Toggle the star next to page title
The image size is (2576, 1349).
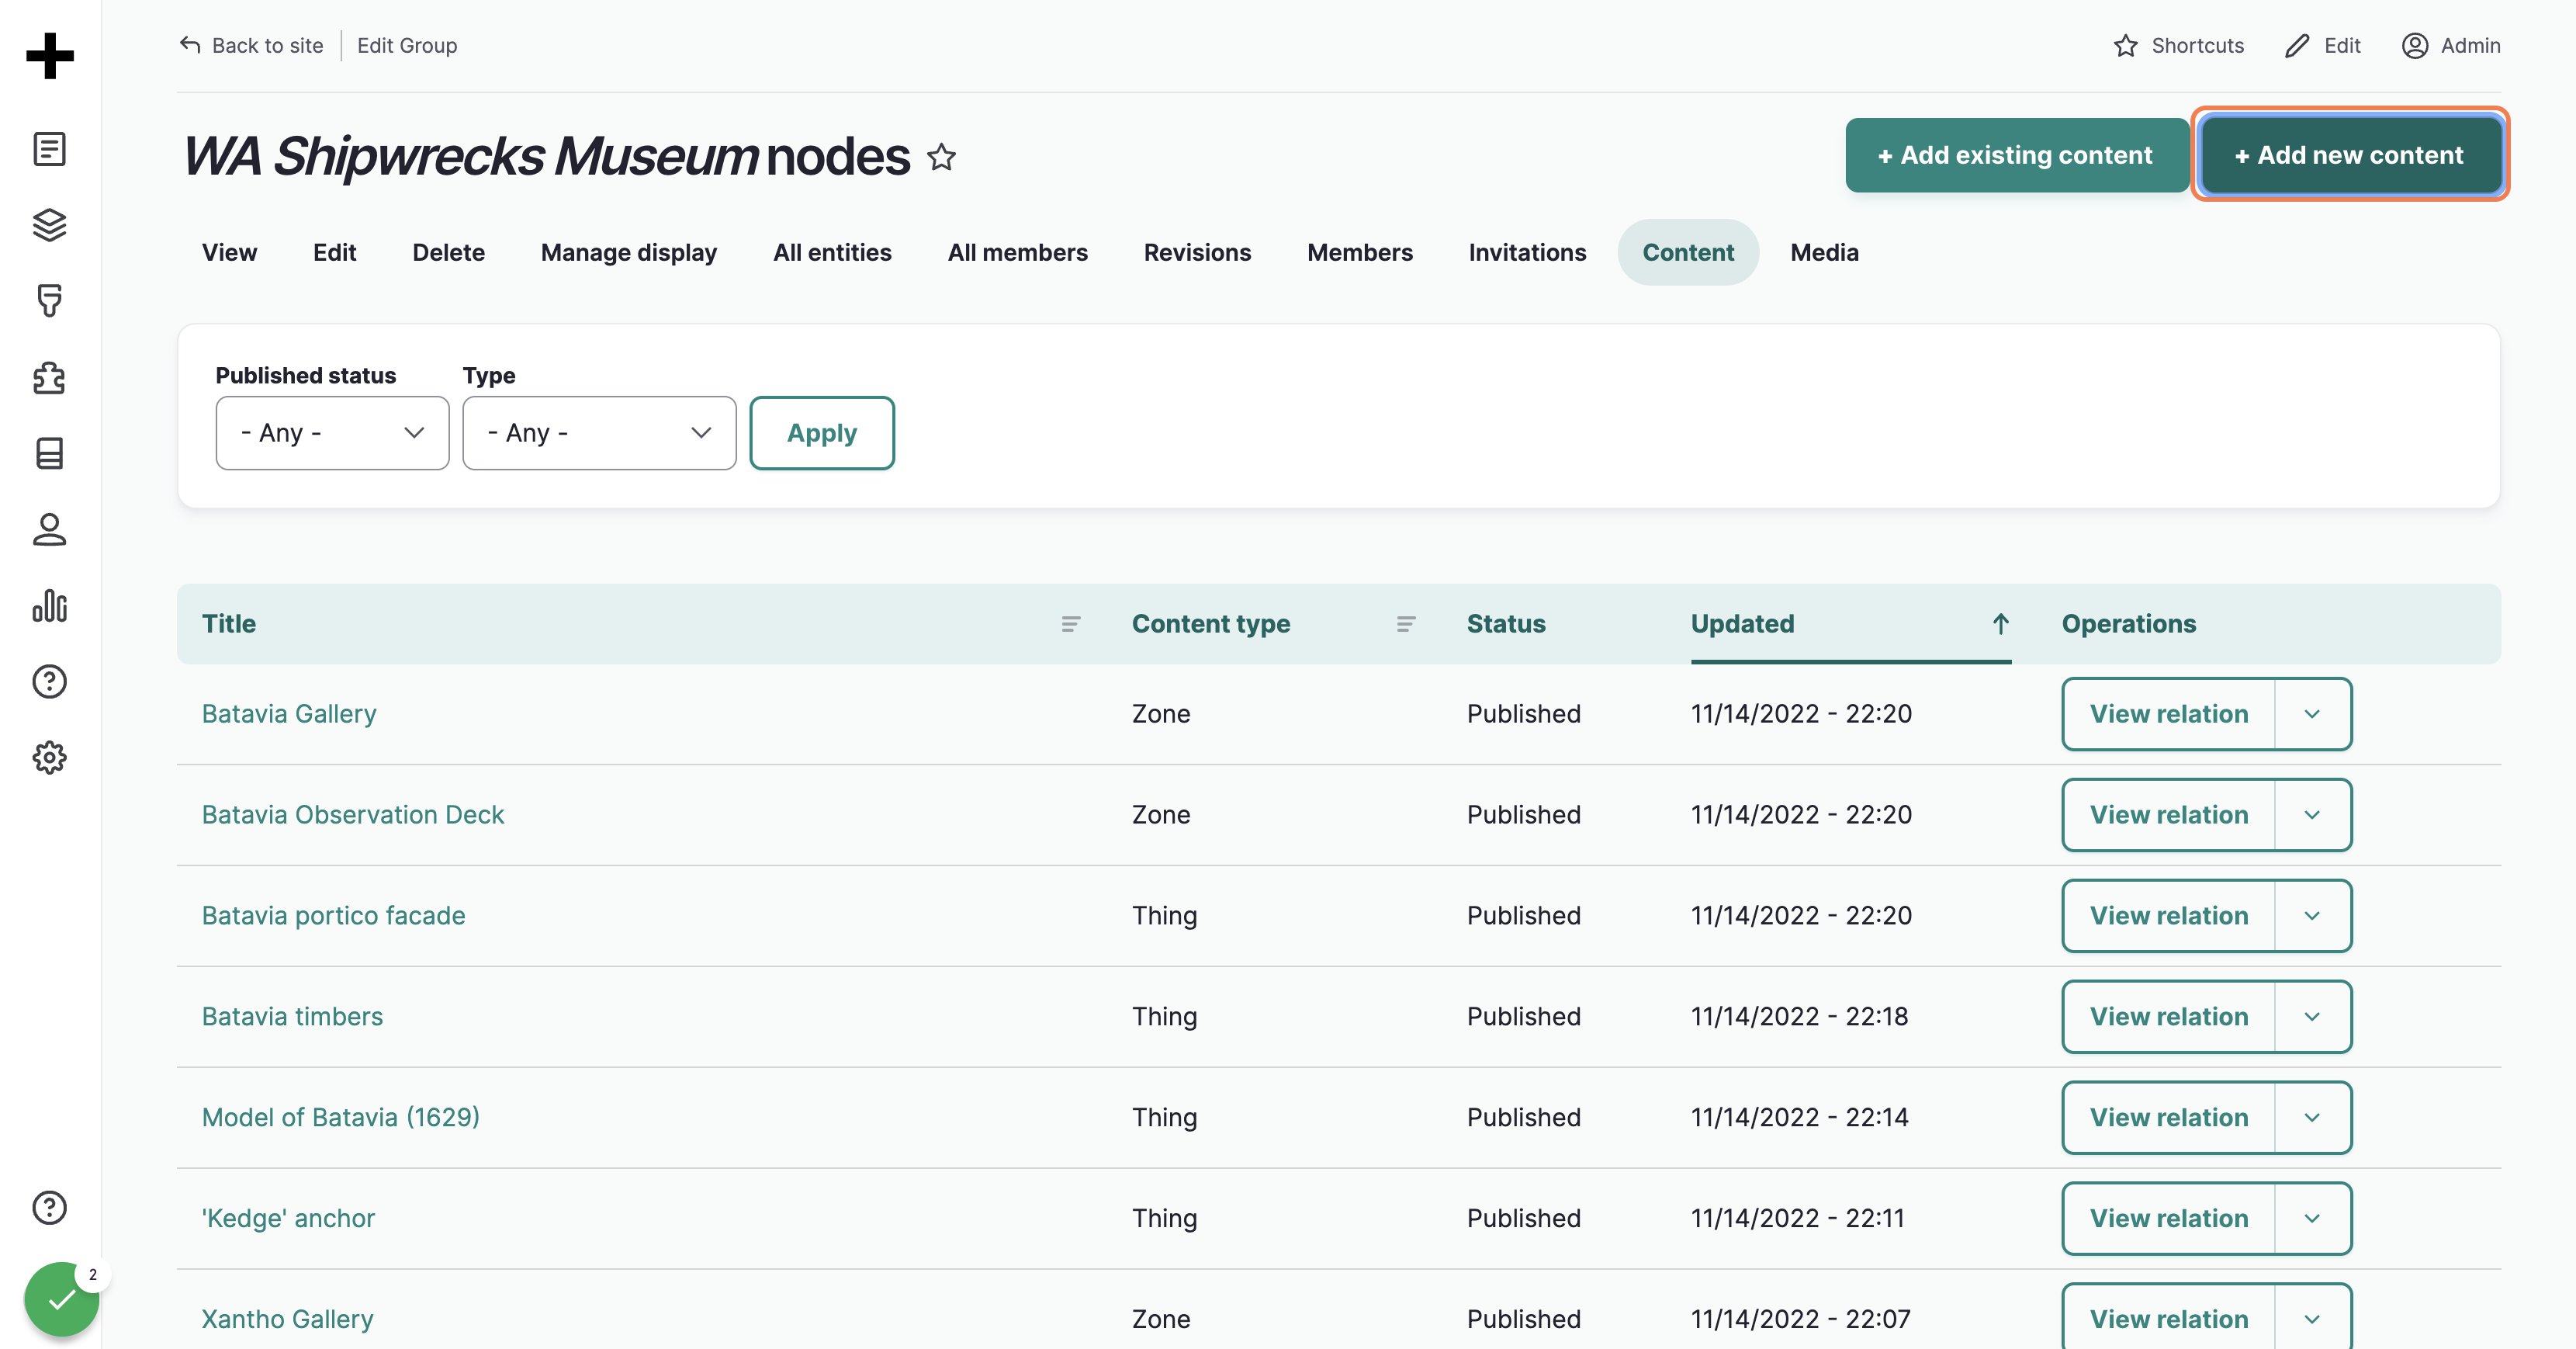(941, 157)
